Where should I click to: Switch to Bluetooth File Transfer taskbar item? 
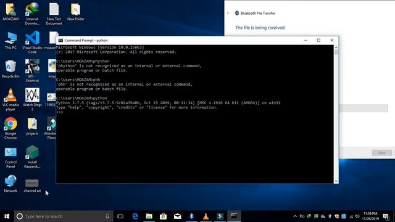(x=191, y=216)
